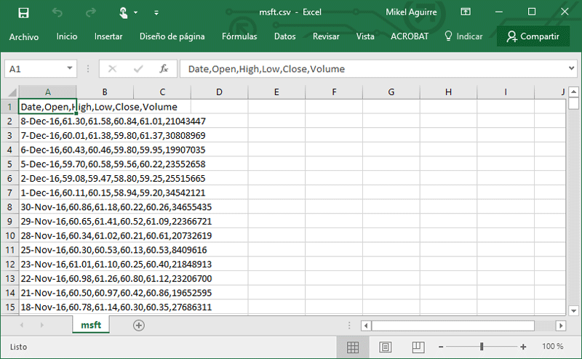Image resolution: width=582 pixels, height=359 pixels.
Task: Add a new sheet with plus icon
Action: [x=138, y=326]
